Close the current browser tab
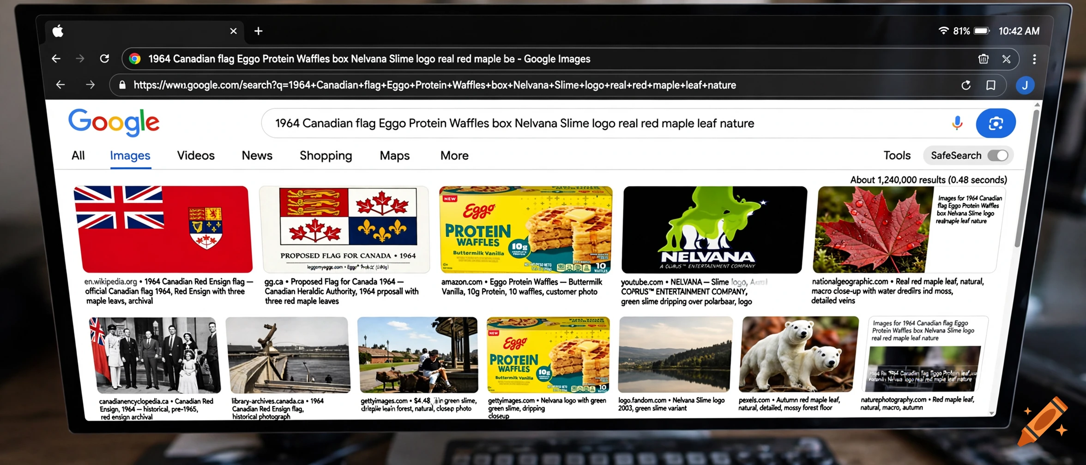This screenshot has height=465, width=1086. pyautogui.click(x=234, y=31)
